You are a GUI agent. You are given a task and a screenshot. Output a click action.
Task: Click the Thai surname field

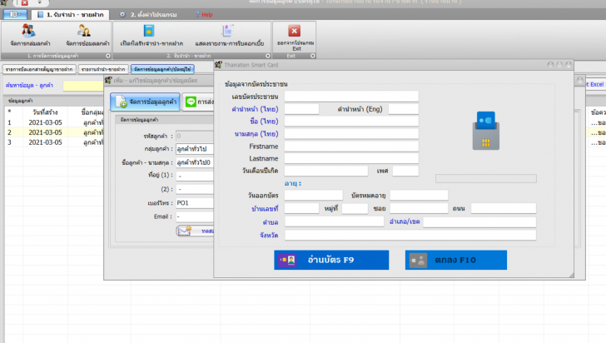351,134
